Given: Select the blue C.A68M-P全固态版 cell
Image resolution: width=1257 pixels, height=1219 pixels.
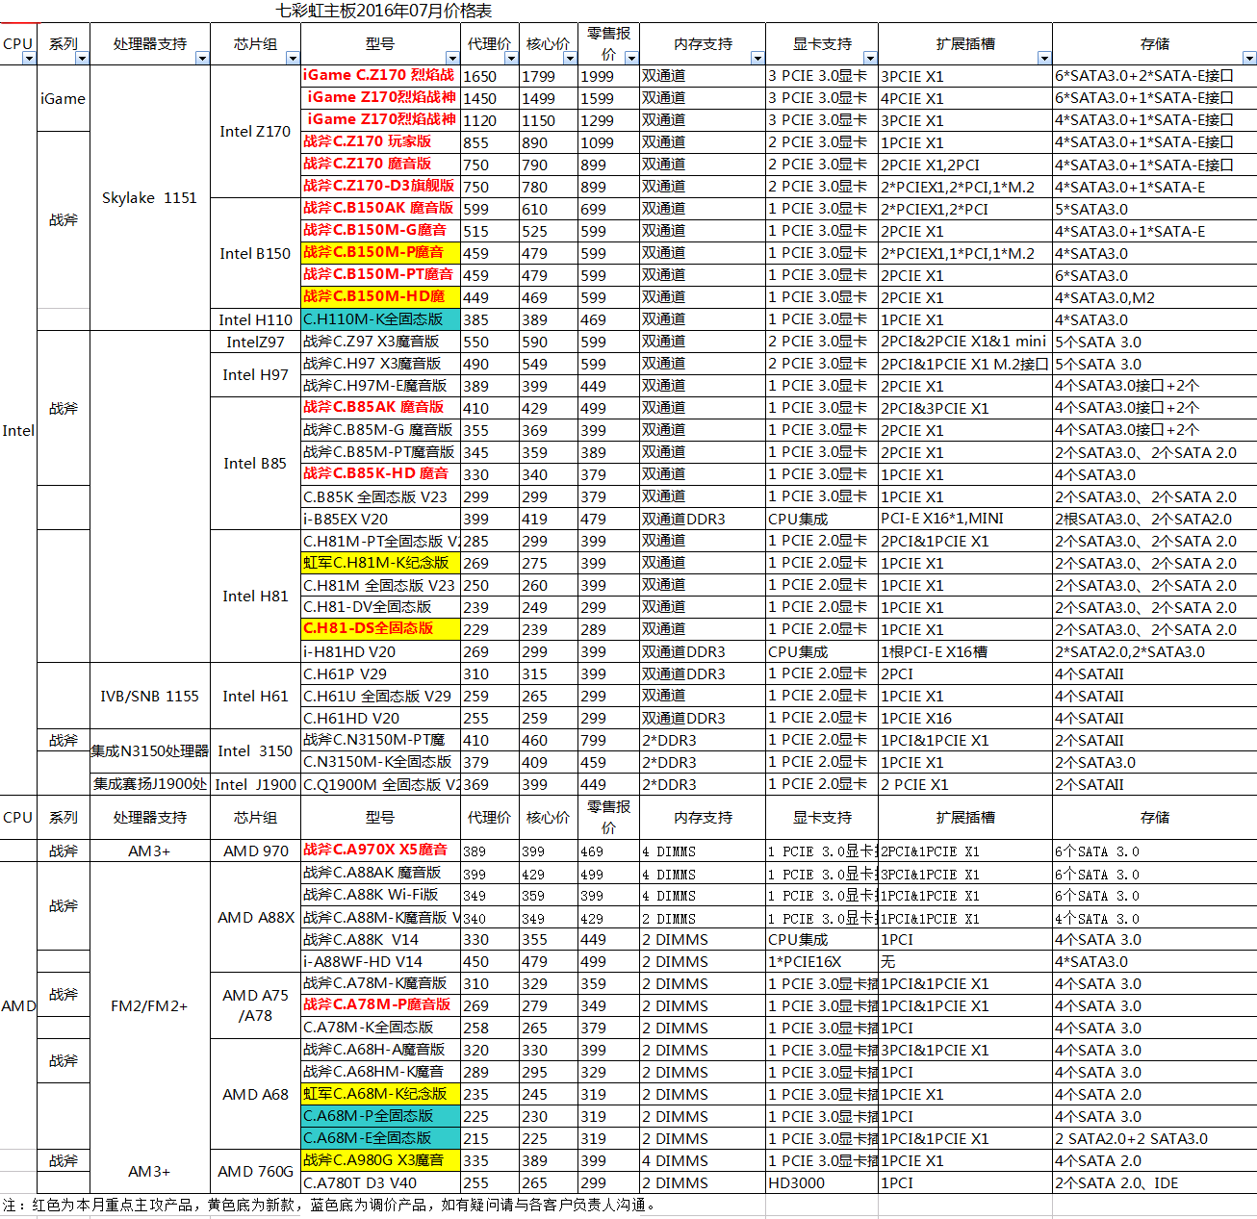Looking at the screenshot, I should click(x=380, y=1117).
